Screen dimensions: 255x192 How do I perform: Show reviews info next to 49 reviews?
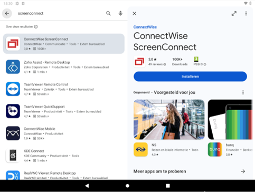[x=165, y=64]
